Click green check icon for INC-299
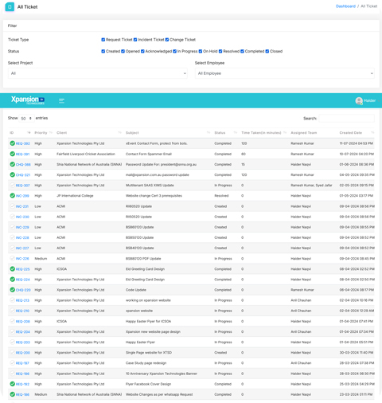 tap(12, 196)
